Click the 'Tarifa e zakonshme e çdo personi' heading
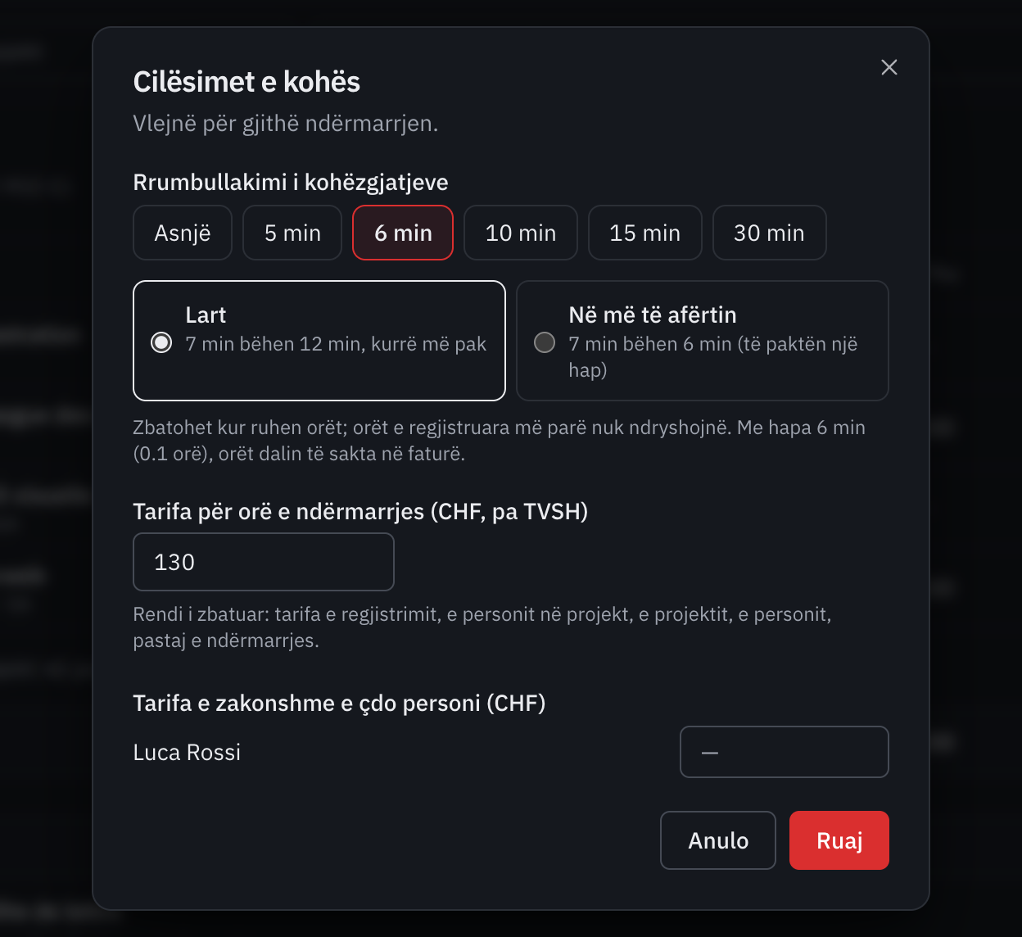Viewport: 1022px width, 937px height. tap(339, 704)
